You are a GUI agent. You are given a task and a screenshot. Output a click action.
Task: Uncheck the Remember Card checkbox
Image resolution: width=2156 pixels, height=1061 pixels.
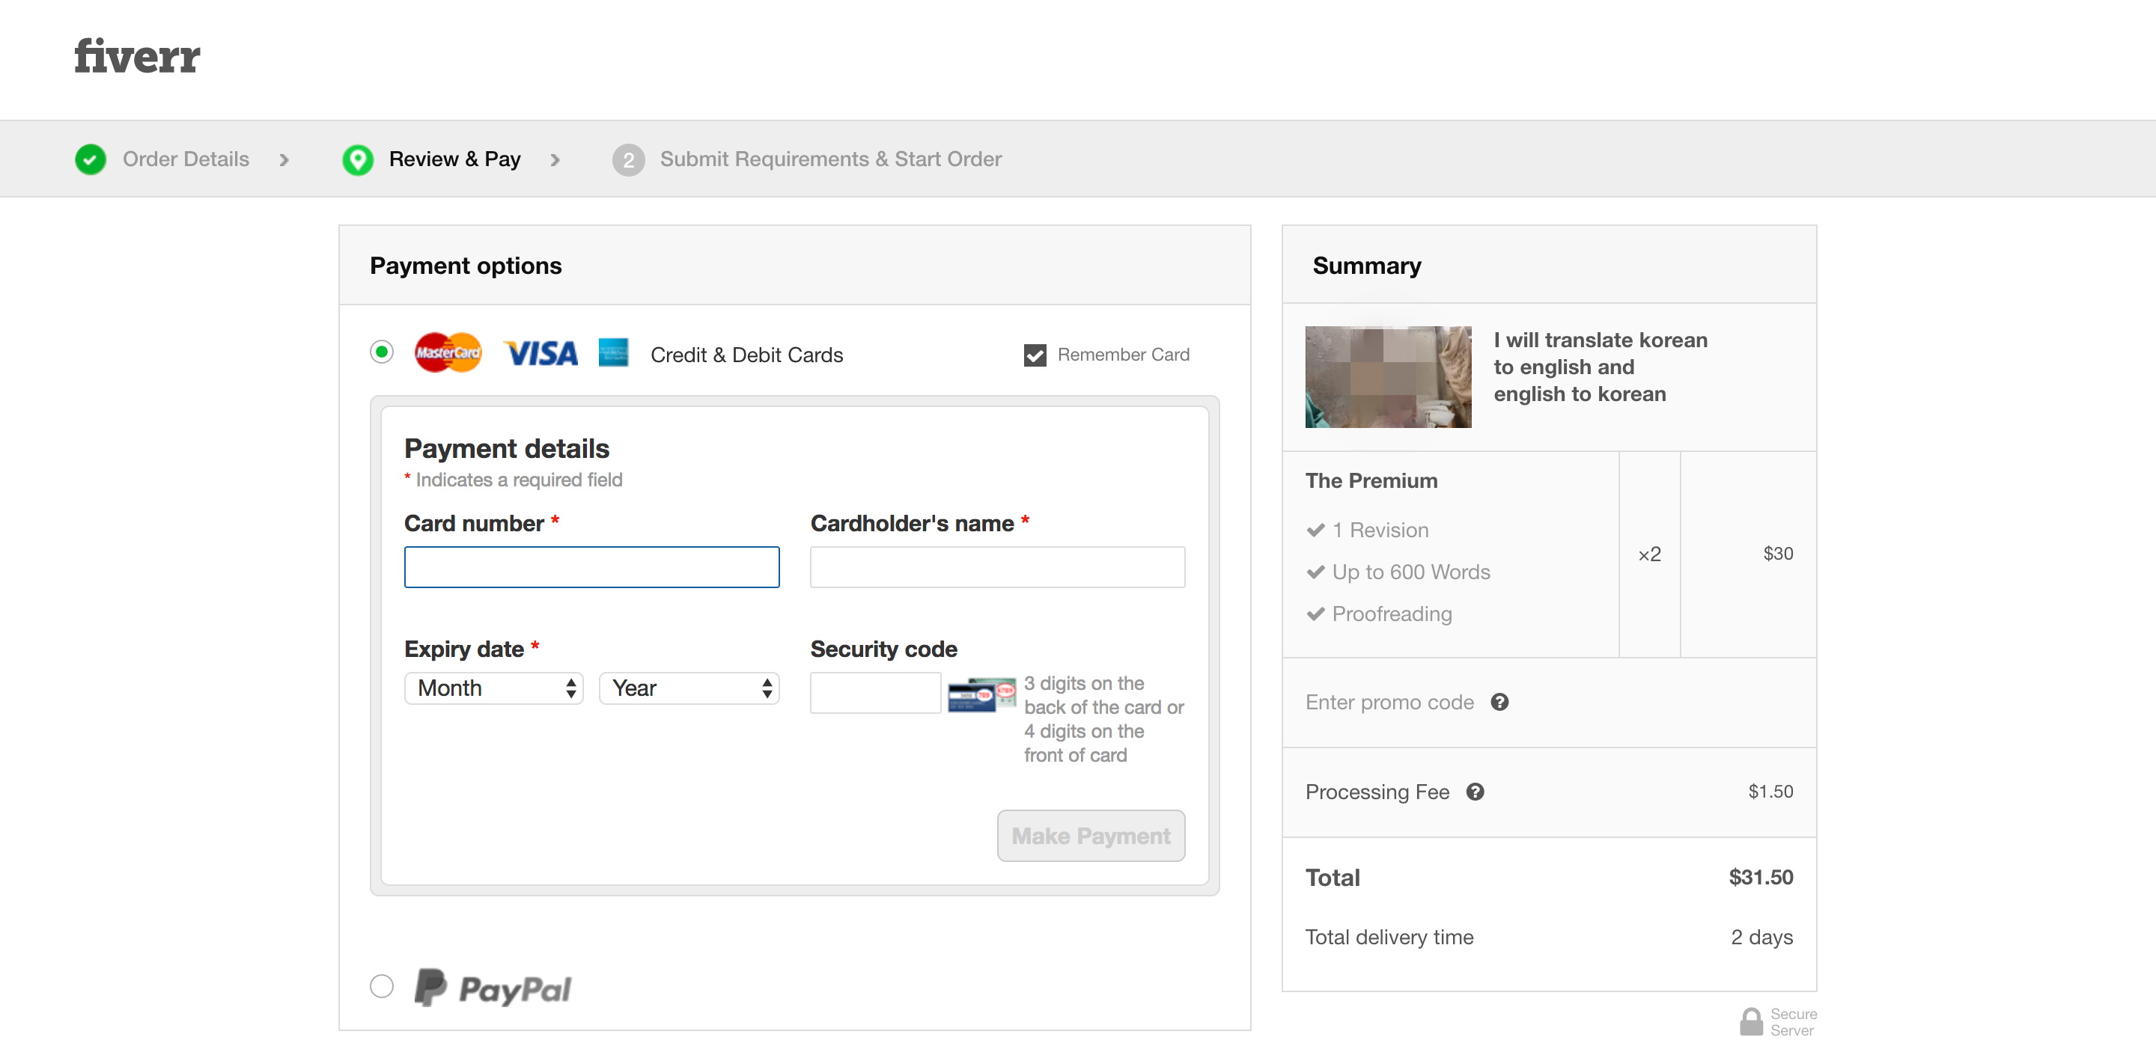[x=1035, y=355]
